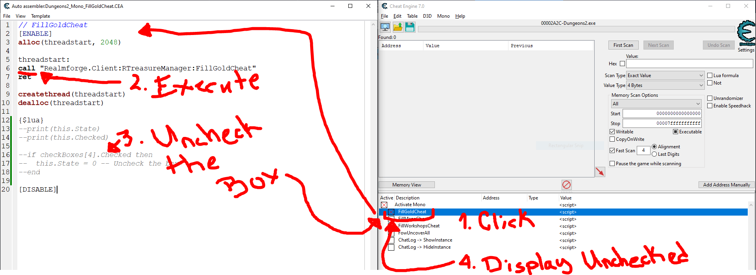Viewport: 756px width, 275px height.
Task: Click the Previous column header
Action: (550, 46)
